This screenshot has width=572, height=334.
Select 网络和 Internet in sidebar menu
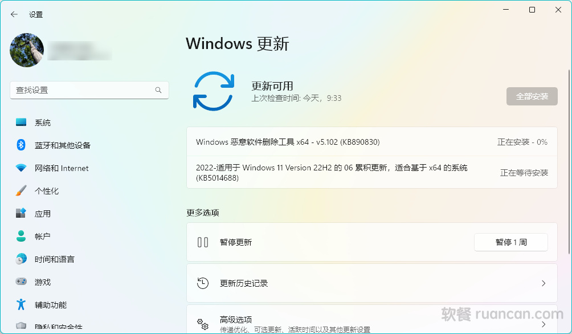62,168
